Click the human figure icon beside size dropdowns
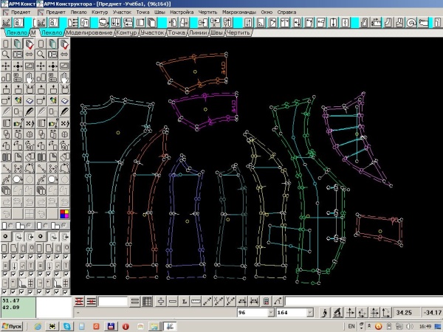 (x=325, y=313)
